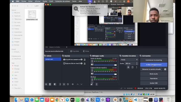This screenshot has width=181, height=102.
Task: Stop recording with Arrêter l'enregistrement
Action: coord(154,65)
